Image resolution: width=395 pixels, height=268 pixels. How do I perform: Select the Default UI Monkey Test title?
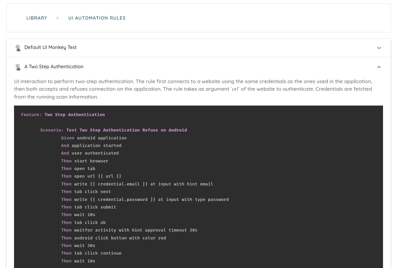(x=51, y=47)
